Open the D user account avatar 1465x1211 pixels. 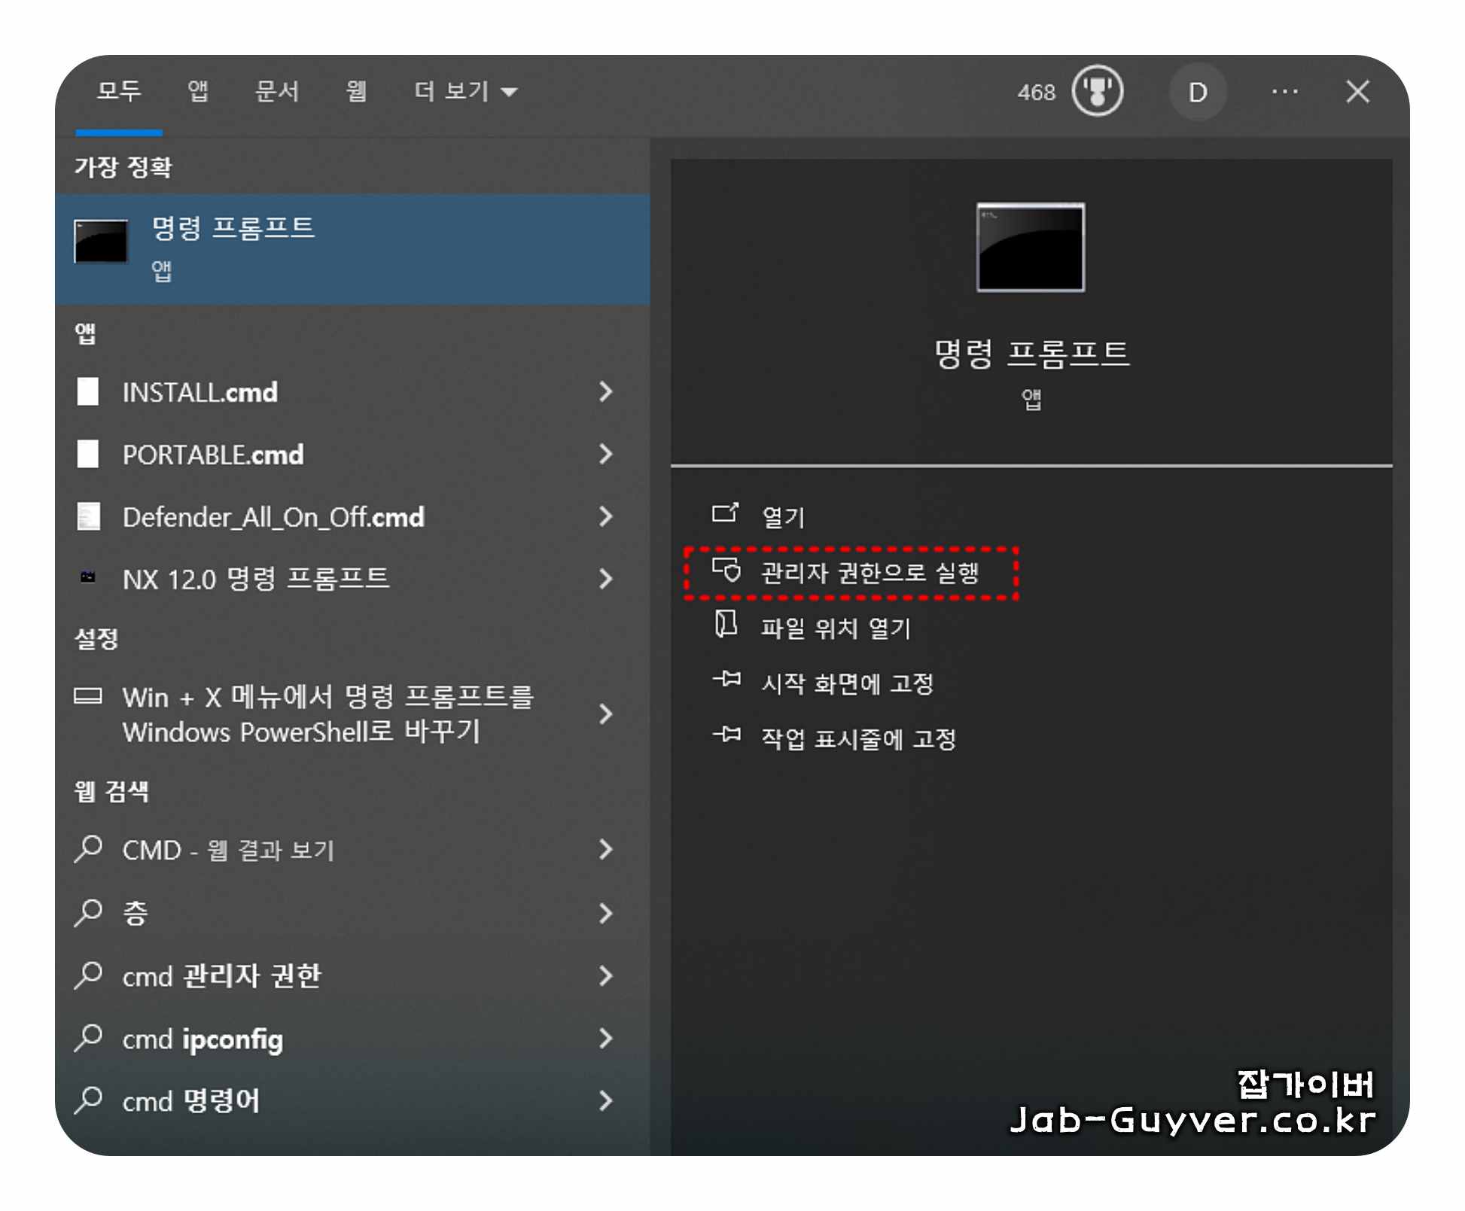pos(1197,92)
